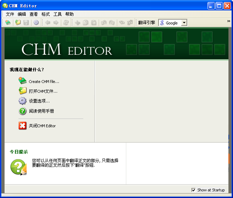Viewport: 233px width, 198px height.
Task: Click the 打开CHM文件... link
Action: pyautogui.click(x=43, y=91)
